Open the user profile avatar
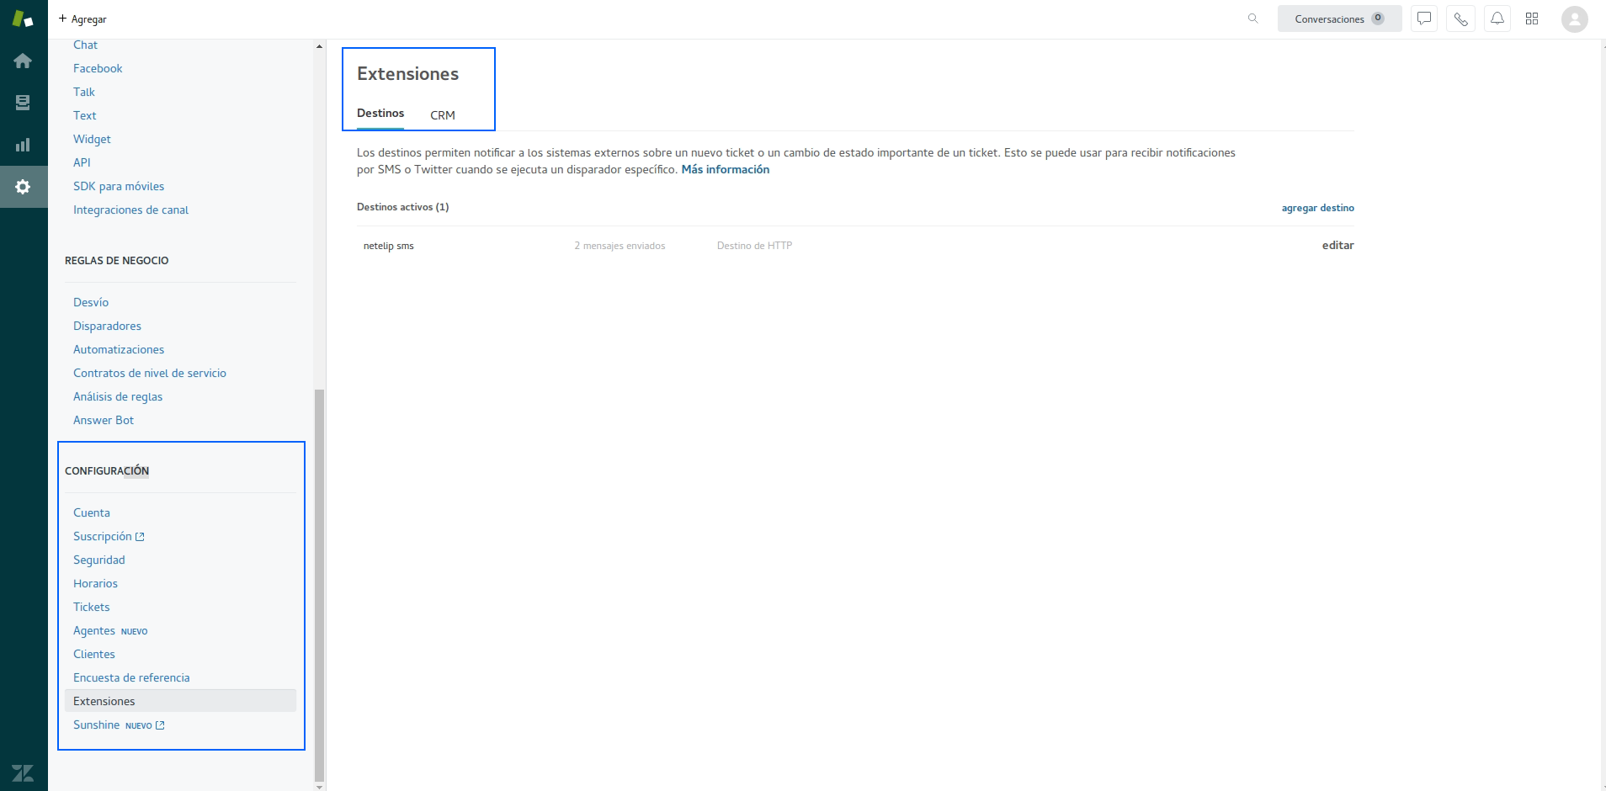1606x791 pixels. tap(1574, 19)
